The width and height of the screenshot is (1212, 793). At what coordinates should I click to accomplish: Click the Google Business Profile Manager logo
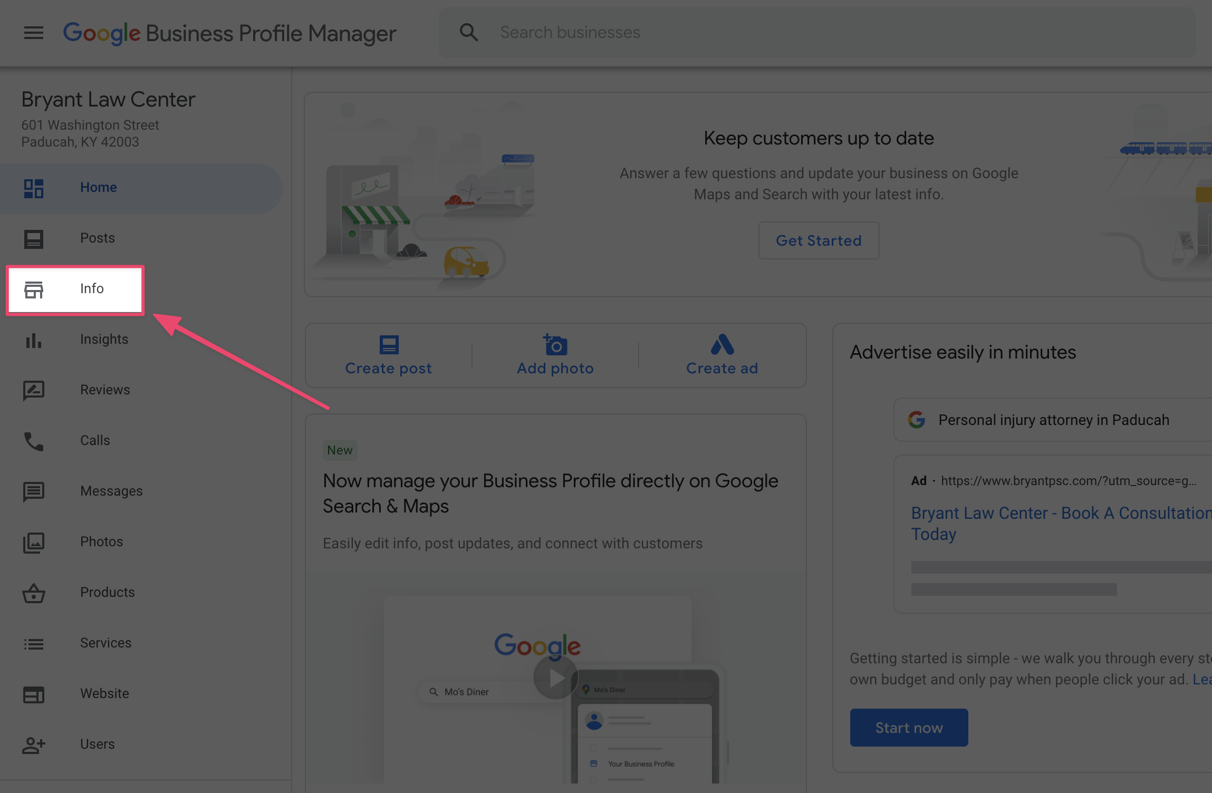[x=229, y=33]
